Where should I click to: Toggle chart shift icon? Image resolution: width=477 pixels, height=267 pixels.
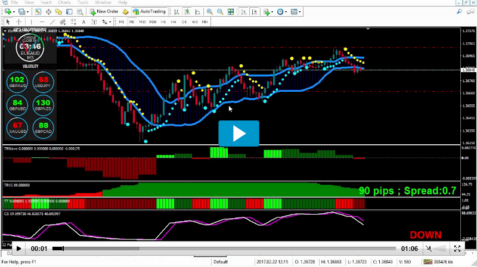point(255,12)
